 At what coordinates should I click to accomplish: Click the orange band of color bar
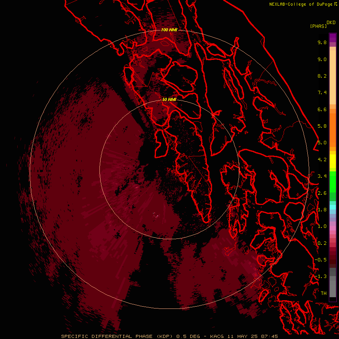(333, 130)
